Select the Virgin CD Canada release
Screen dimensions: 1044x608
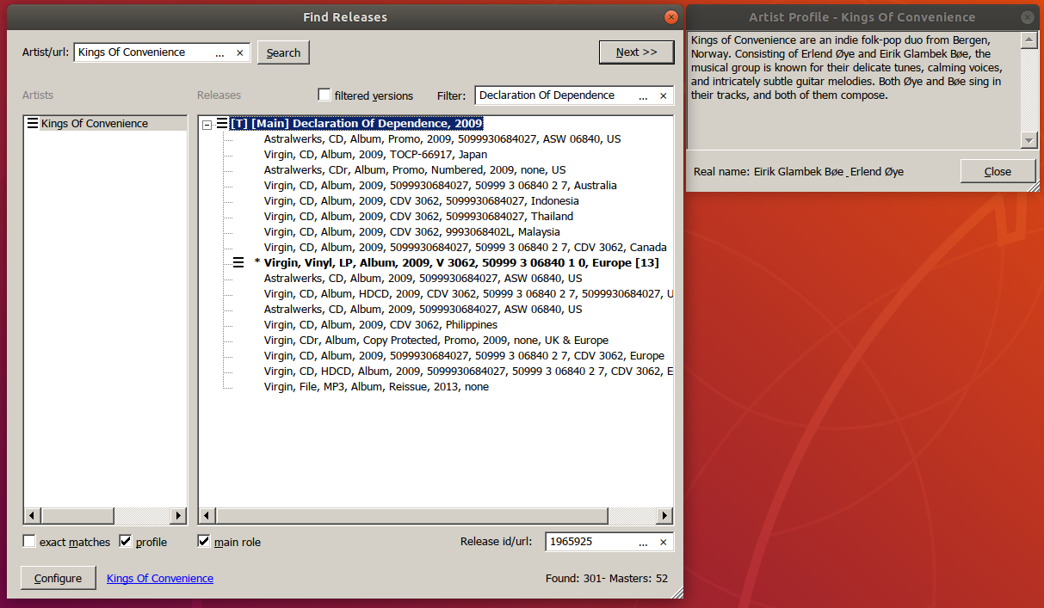pyautogui.click(x=466, y=248)
